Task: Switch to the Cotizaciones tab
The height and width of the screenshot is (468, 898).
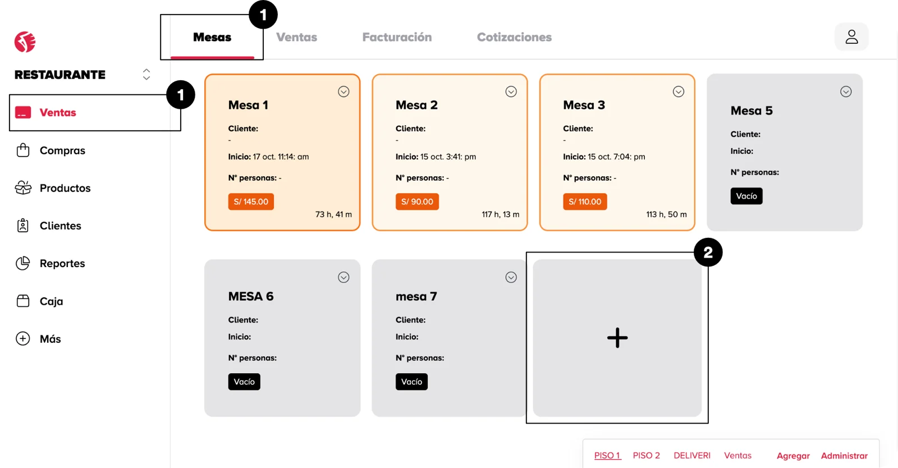Action: pyautogui.click(x=514, y=37)
